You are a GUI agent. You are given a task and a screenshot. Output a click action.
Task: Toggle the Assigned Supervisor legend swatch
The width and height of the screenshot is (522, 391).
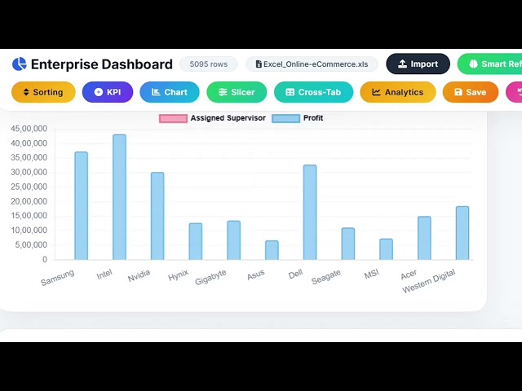(x=173, y=118)
